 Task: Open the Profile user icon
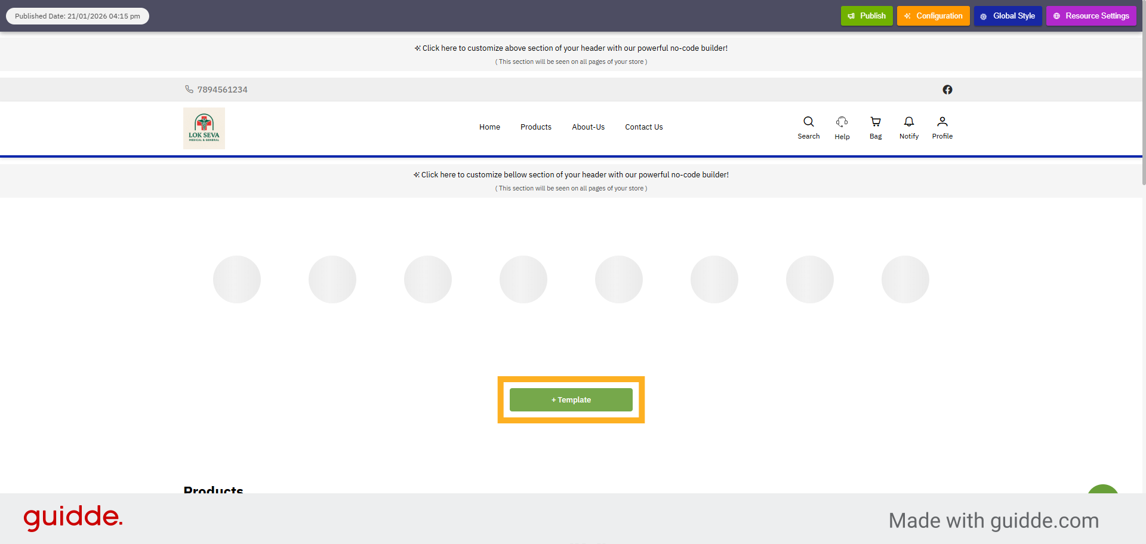pyautogui.click(x=942, y=122)
